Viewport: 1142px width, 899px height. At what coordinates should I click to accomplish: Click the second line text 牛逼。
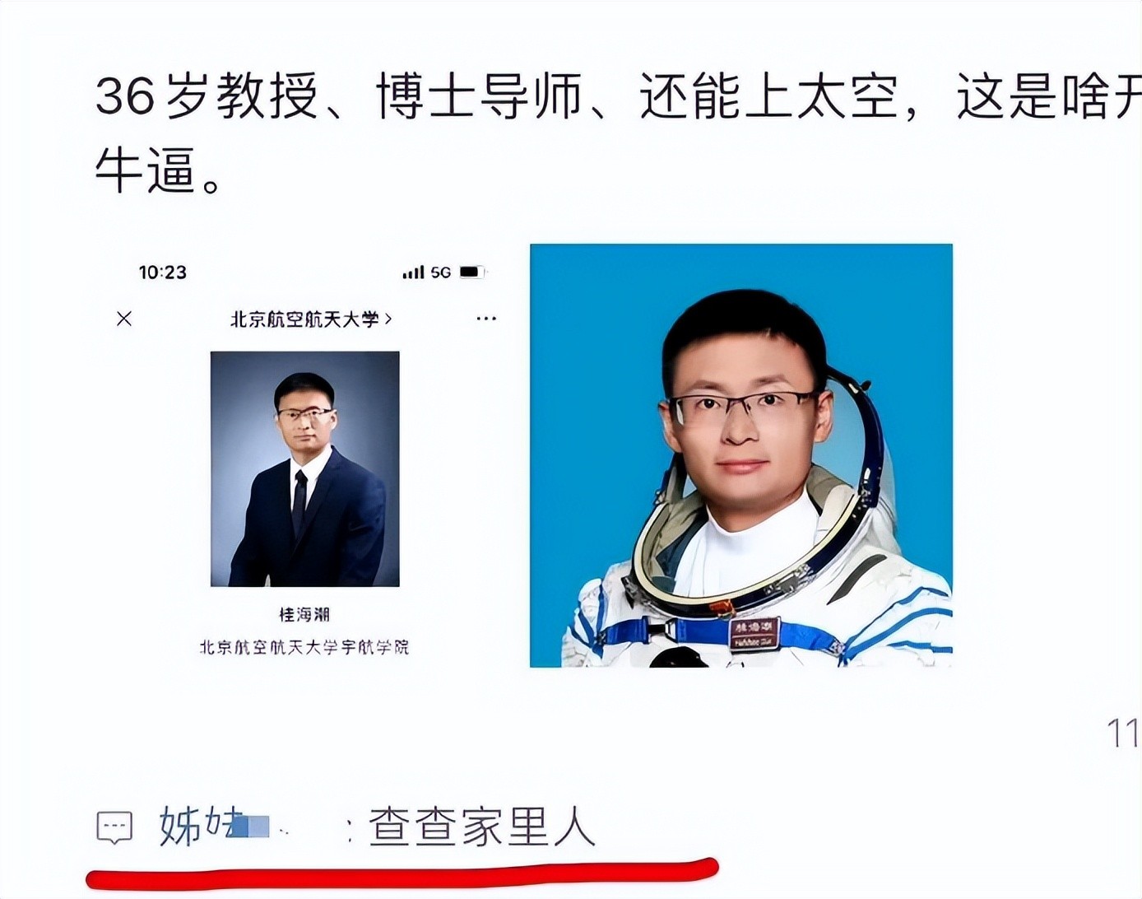pyautogui.click(x=159, y=170)
